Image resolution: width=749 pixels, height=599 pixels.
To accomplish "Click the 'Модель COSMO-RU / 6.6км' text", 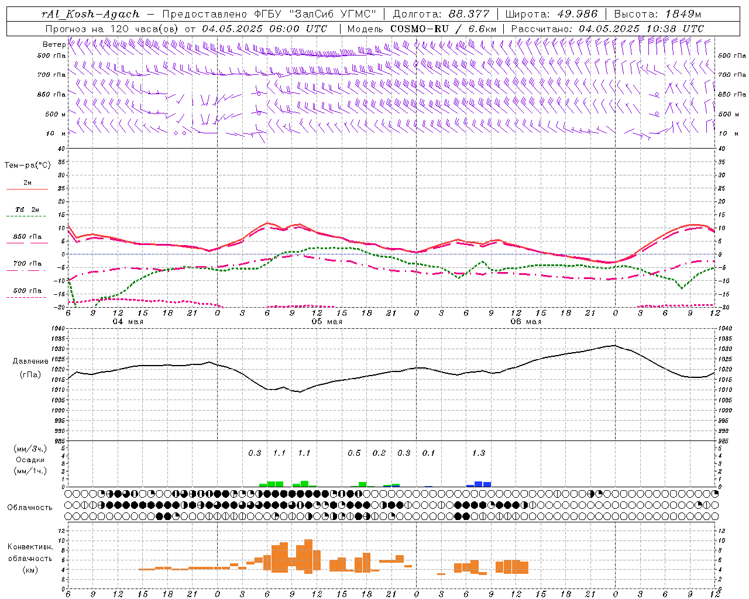I will click(422, 29).
